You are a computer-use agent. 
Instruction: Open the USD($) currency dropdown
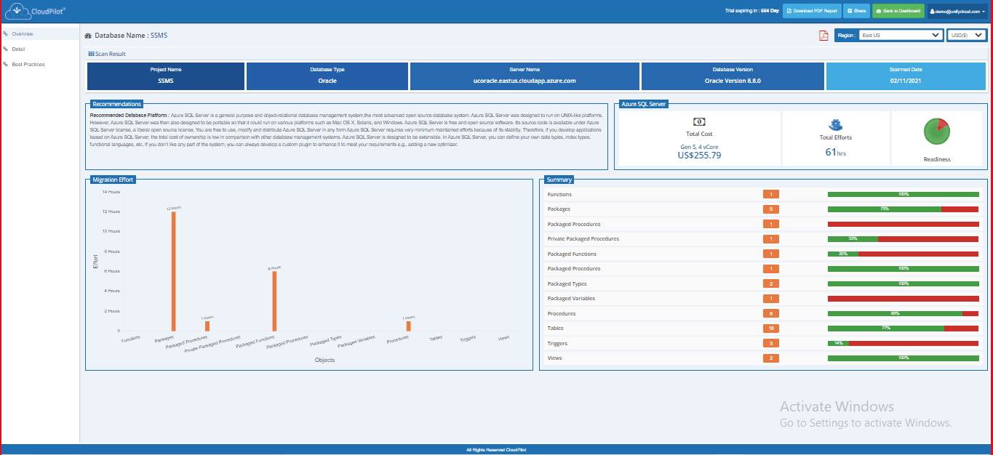967,35
